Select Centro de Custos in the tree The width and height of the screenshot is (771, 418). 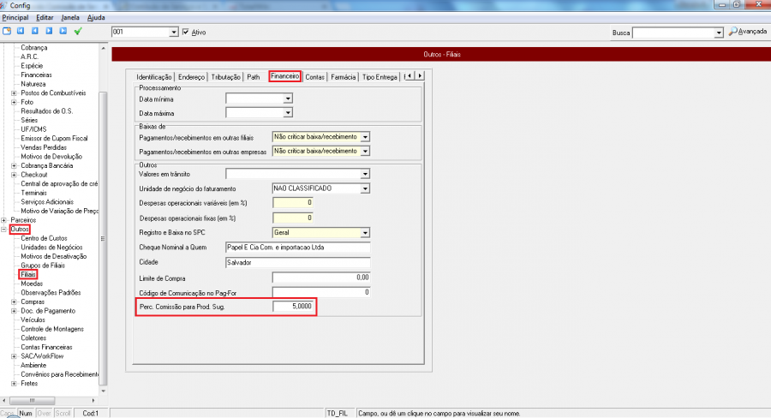[44, 238]
